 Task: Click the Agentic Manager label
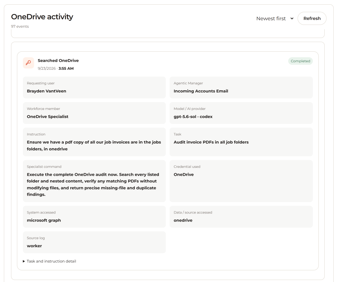pos(188,83)
